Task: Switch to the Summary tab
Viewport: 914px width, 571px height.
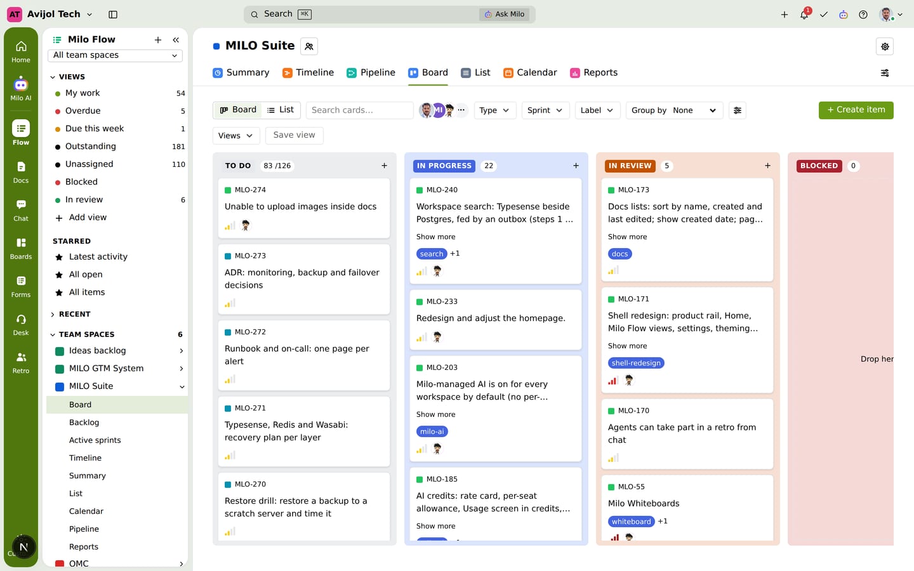Action: click(x=241, y=72)
